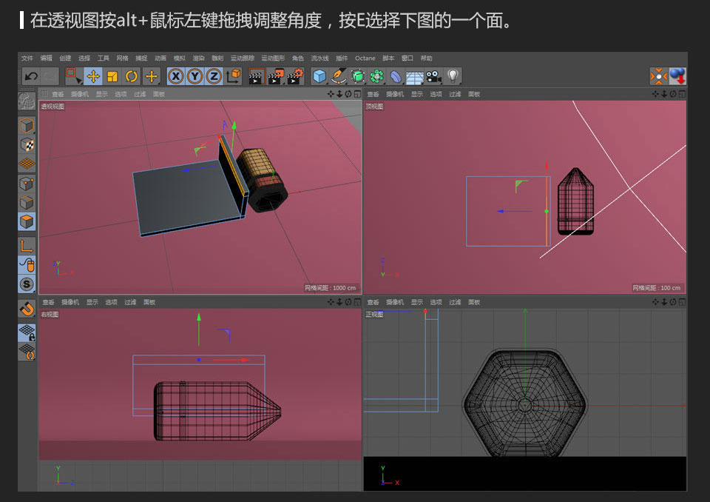Open the 显示 menu in the top view

(x=417, y=94)
